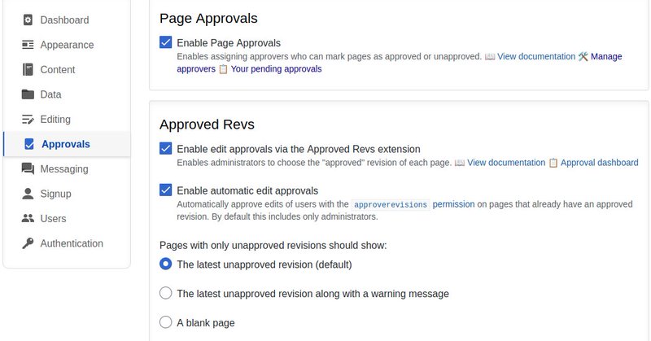The image size is (651, 341).
Task: Choose the A blank page option
Action: click(x=166, y=322)
